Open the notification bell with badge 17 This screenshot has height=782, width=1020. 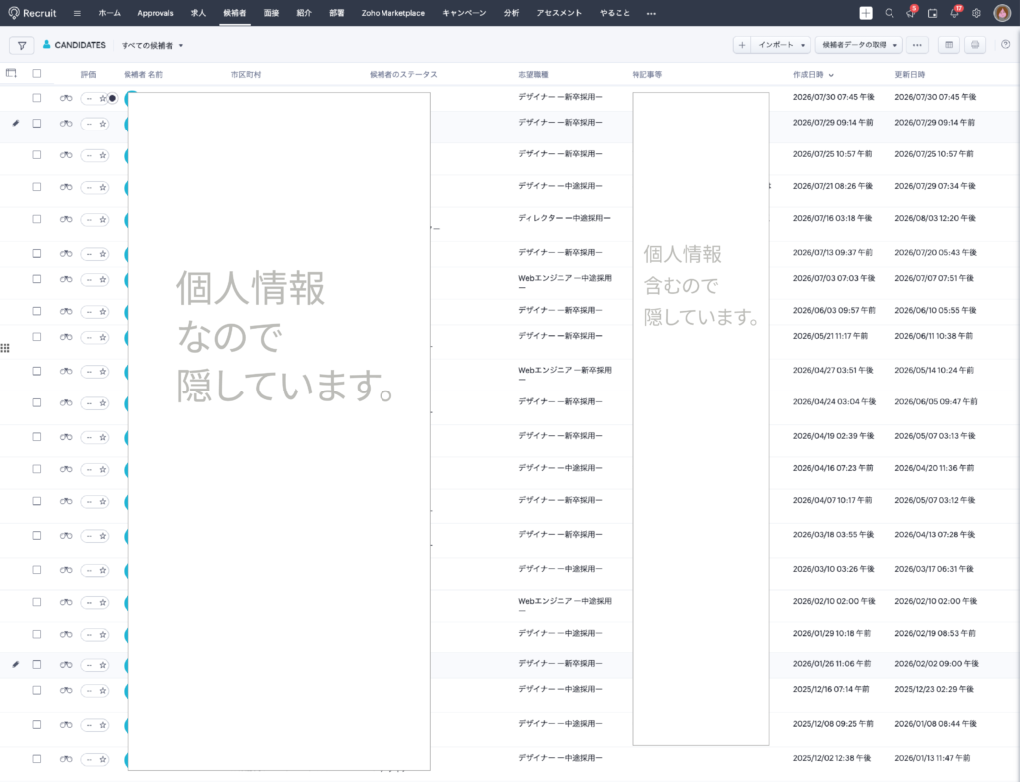[x=955, y=12]
